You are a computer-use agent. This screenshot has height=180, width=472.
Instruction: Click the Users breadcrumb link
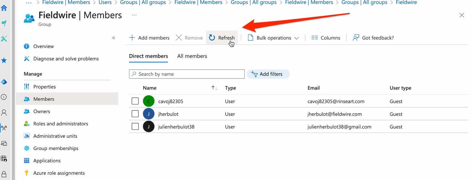point(105,2)
